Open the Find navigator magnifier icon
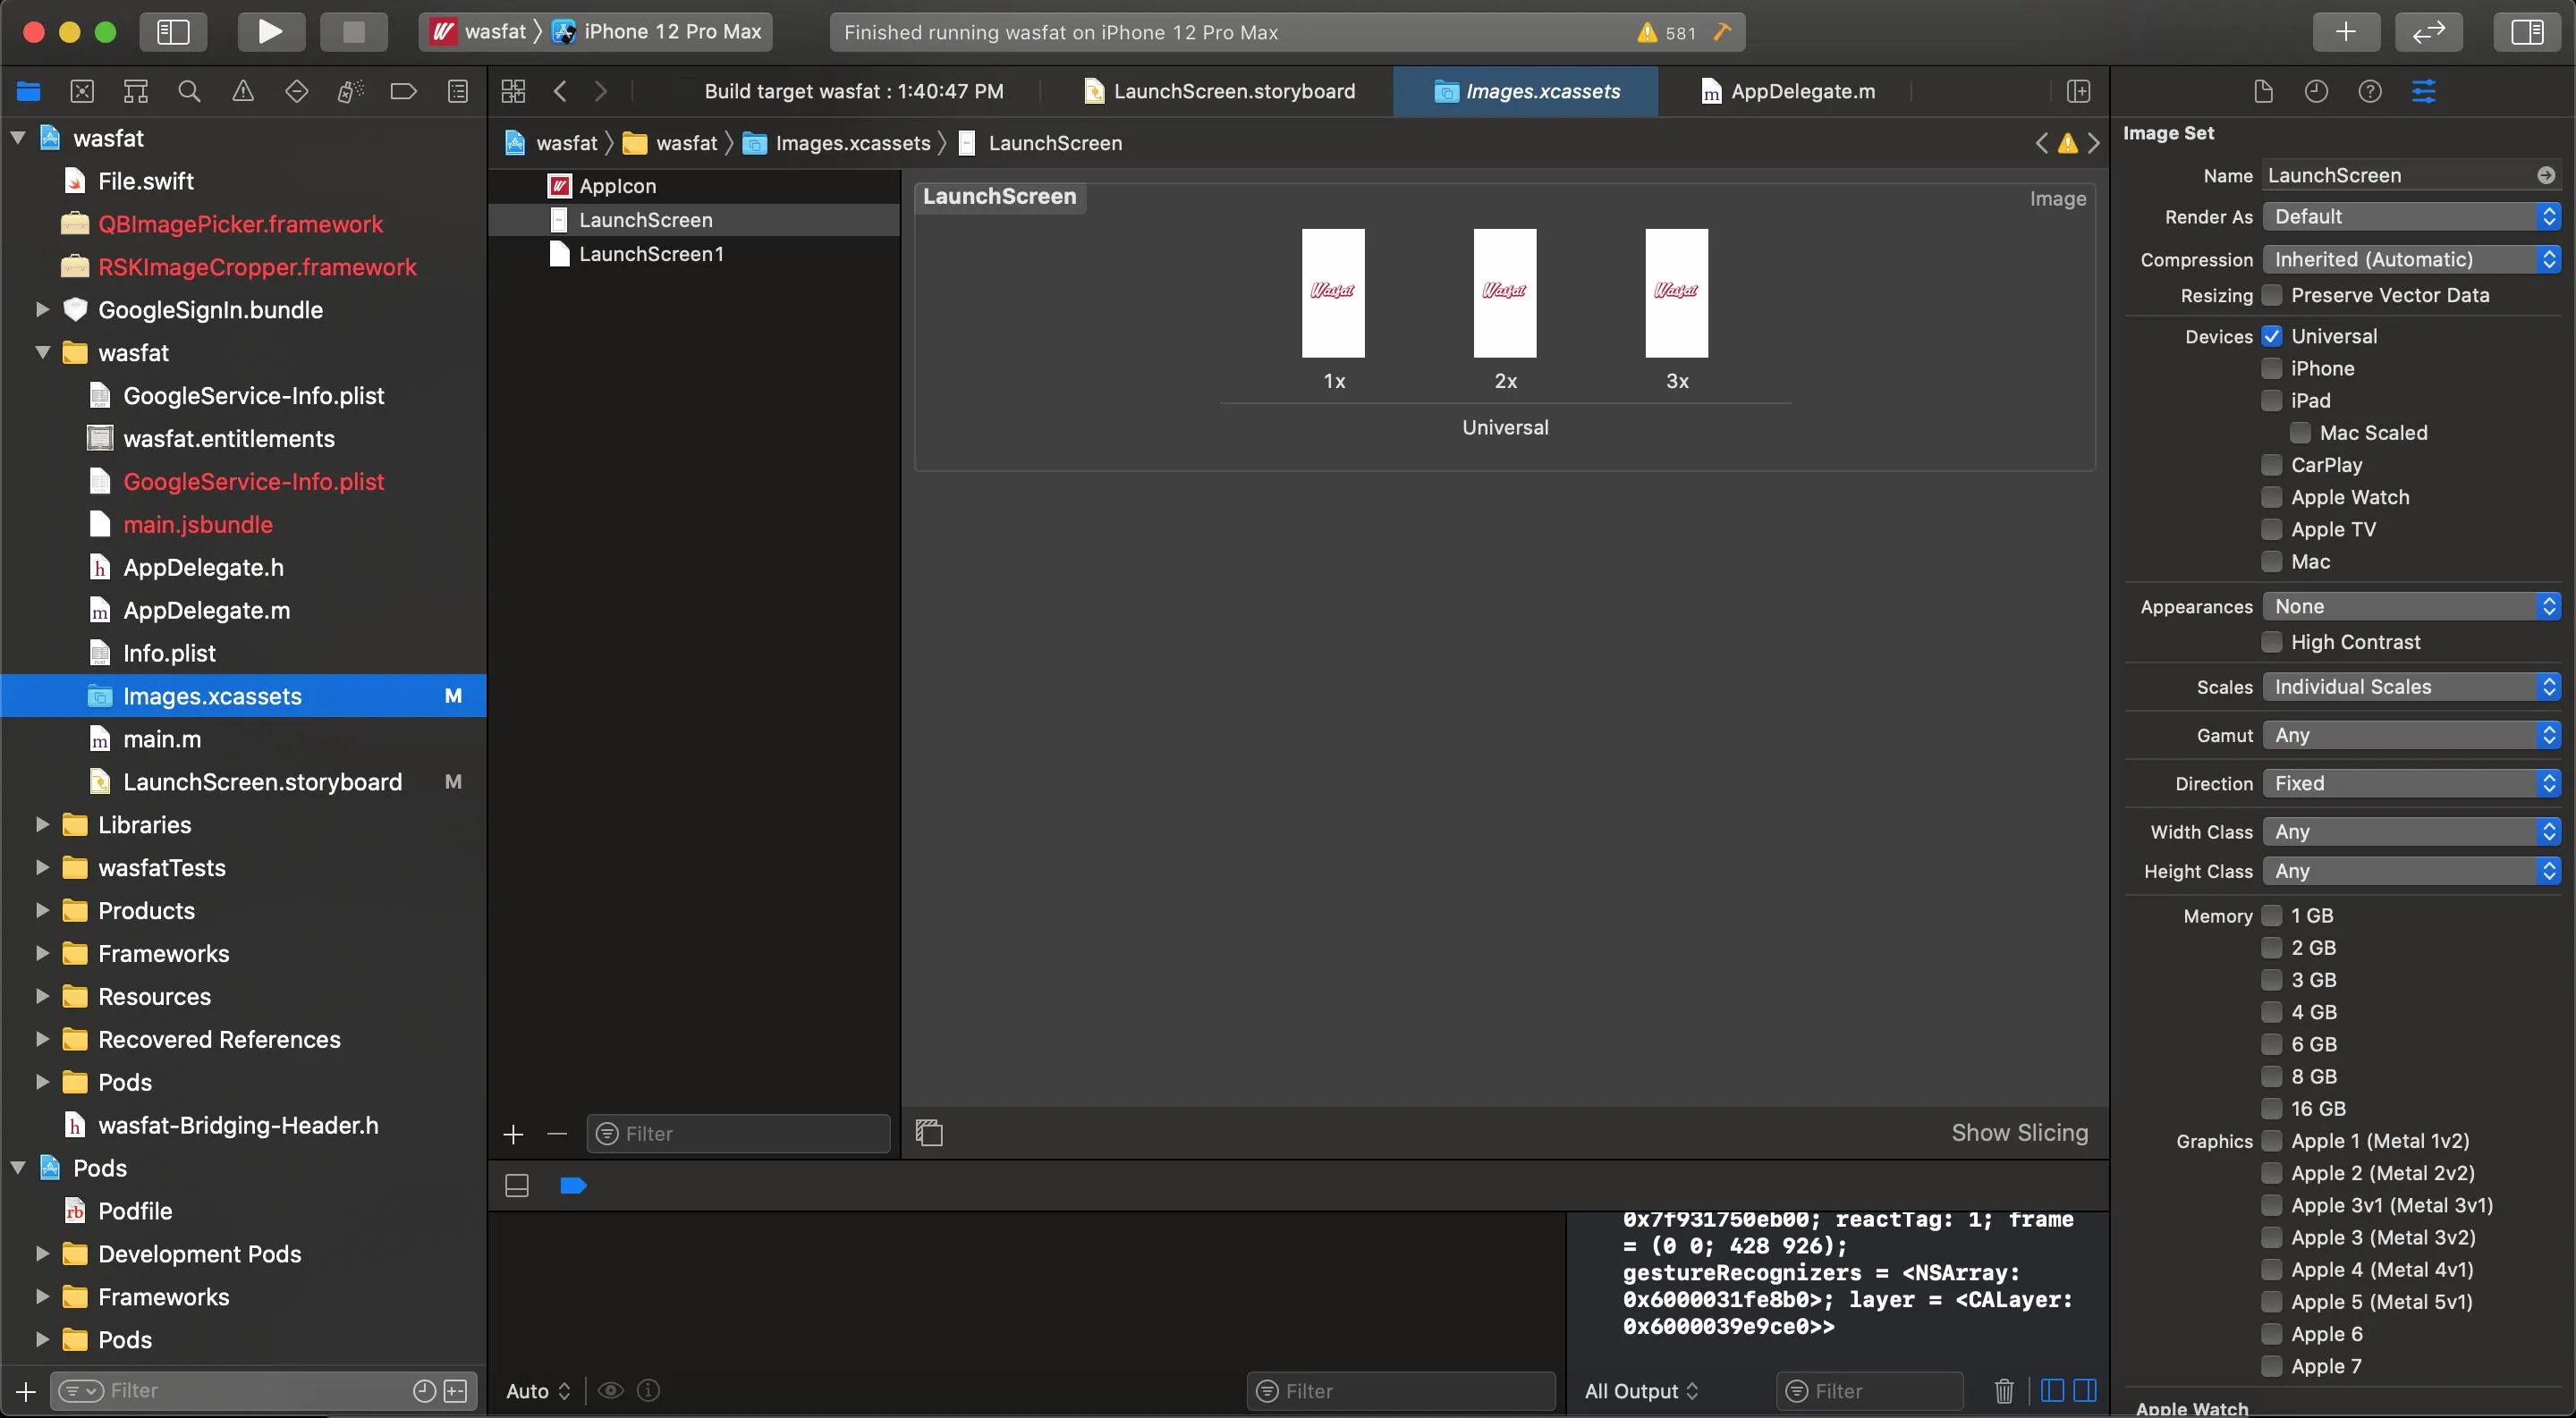Image resolution: width=2576 pixels, height=1418 pixels. coord(189,92)
